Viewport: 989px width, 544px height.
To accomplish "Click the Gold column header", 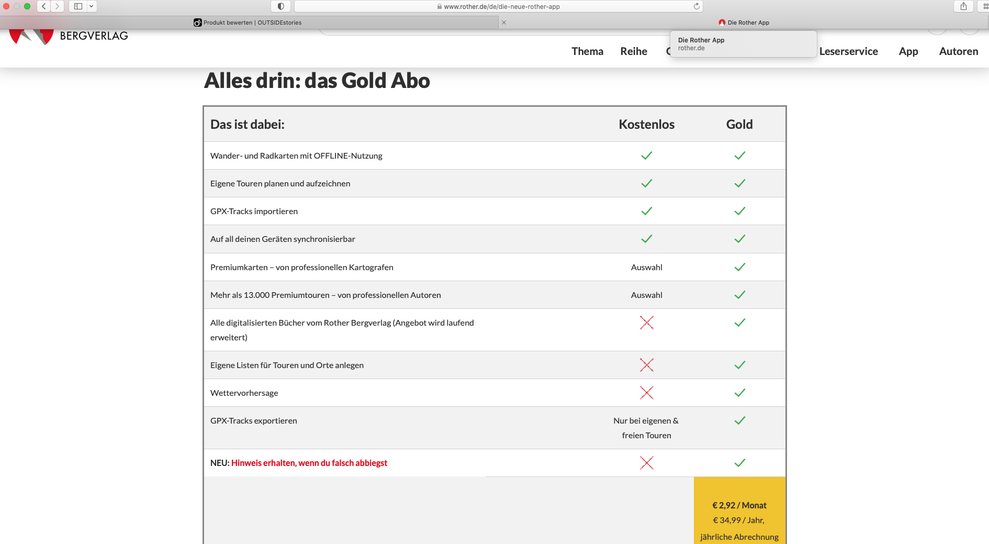I will click(x=739, y=125).
